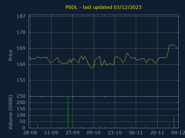Click the 25-09 date label
The height and width of the screenshot is (138, 185).
(73, 133)
